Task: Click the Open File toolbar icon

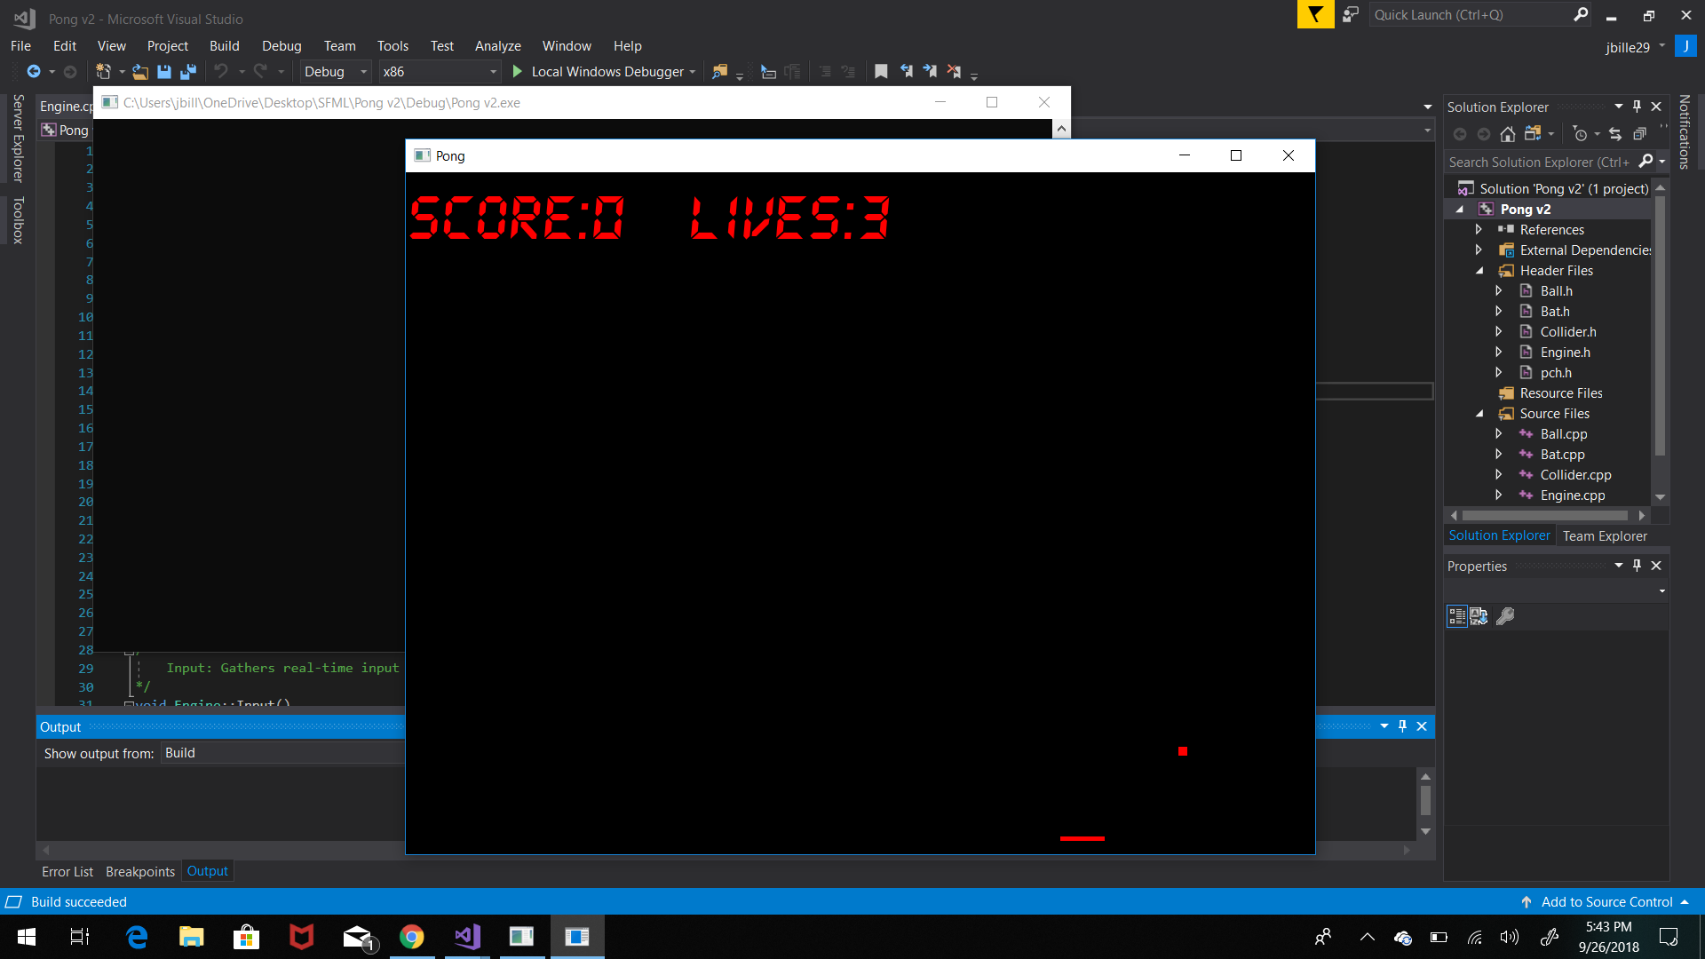Action: tap(140, 72)
